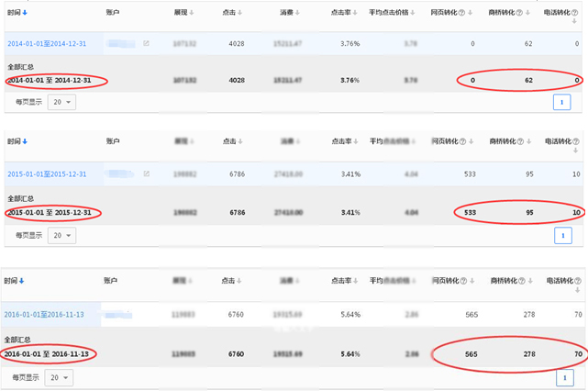Sort by 消费 arrow in the 2014 table

[297, 13]
